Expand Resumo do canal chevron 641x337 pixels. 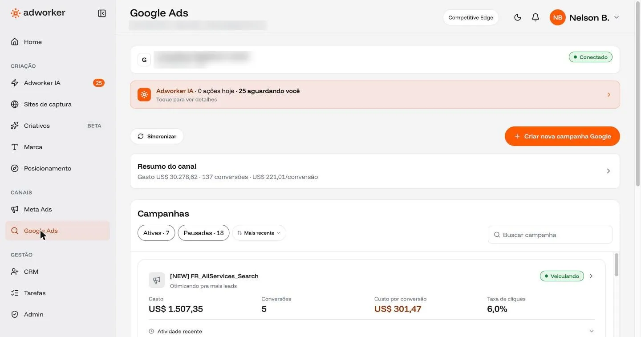point(609,171)
